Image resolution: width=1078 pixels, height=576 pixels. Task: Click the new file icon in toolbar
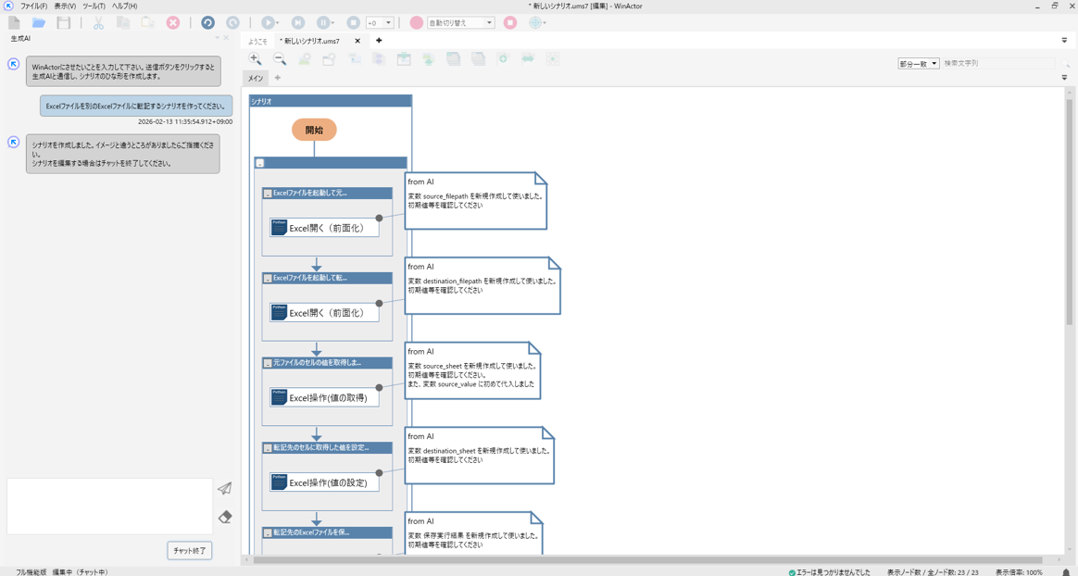(x=14, y=22)
